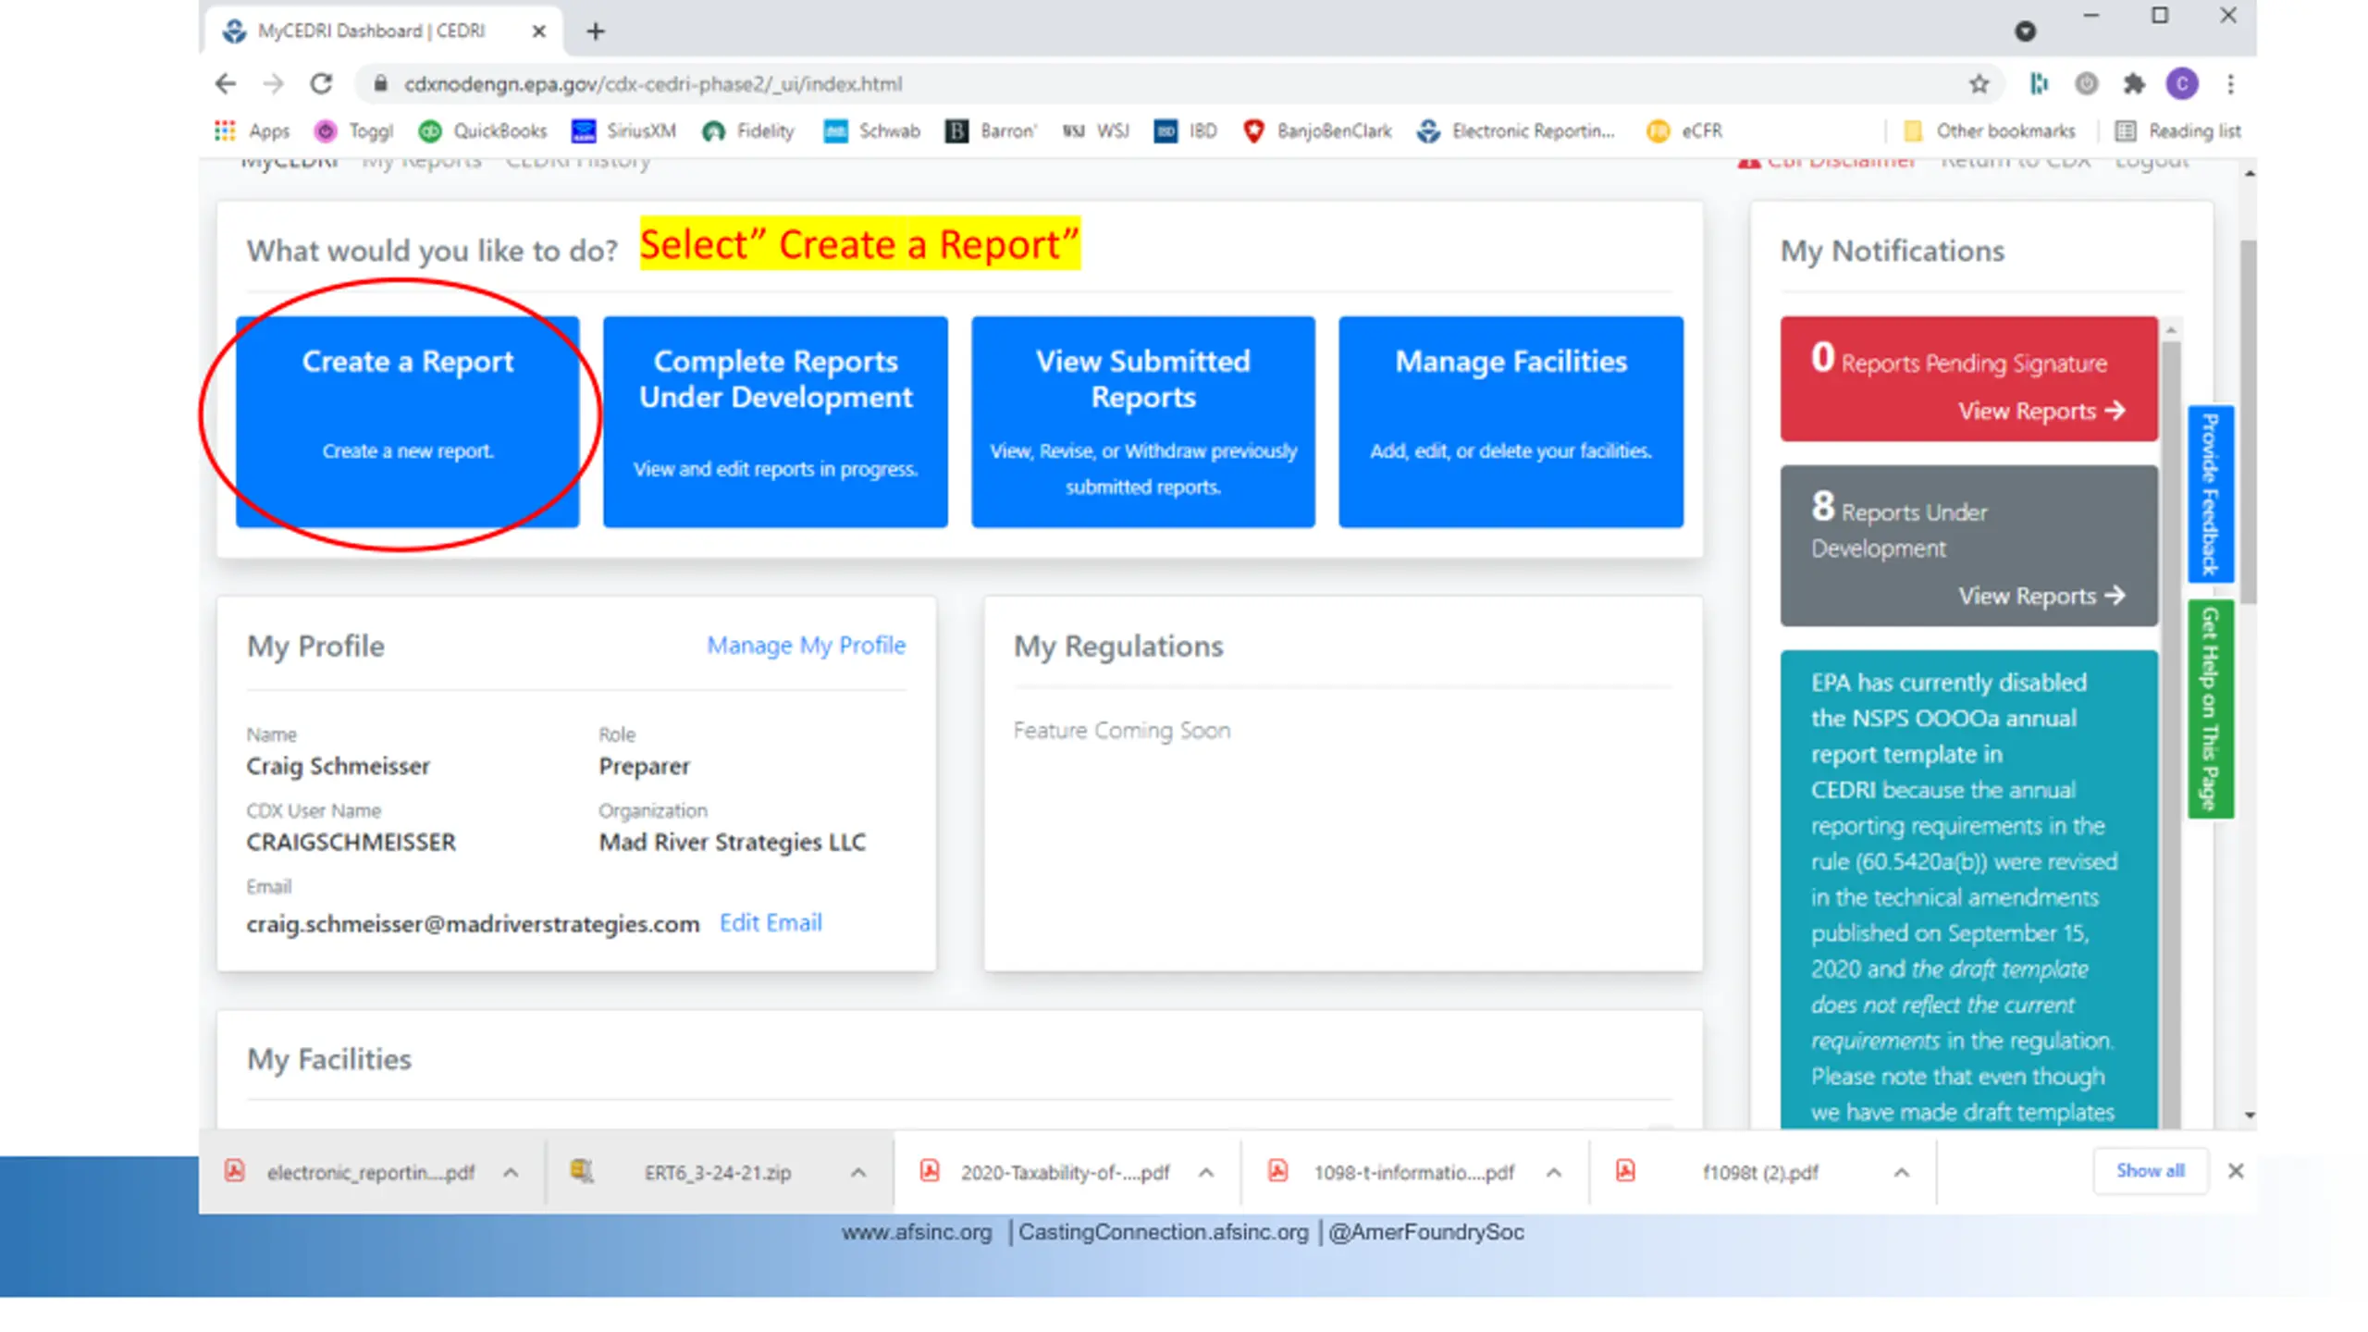
Task: Click the page vertical scrollbar thumb
Action: tap(2249, 421)
